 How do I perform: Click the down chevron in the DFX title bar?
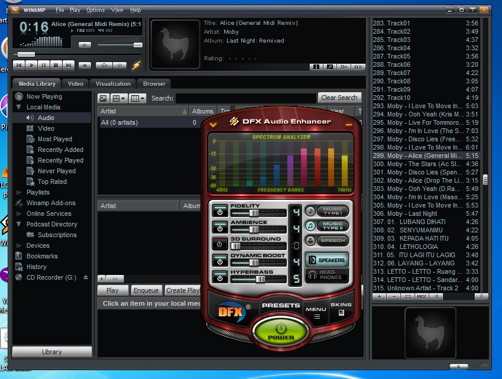click(x=213, y=125)
